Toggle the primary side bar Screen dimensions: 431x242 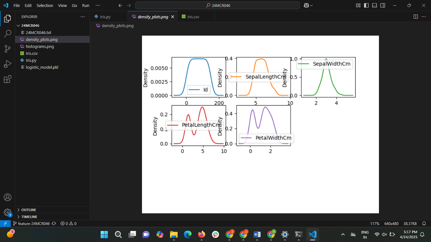point(366,5)
